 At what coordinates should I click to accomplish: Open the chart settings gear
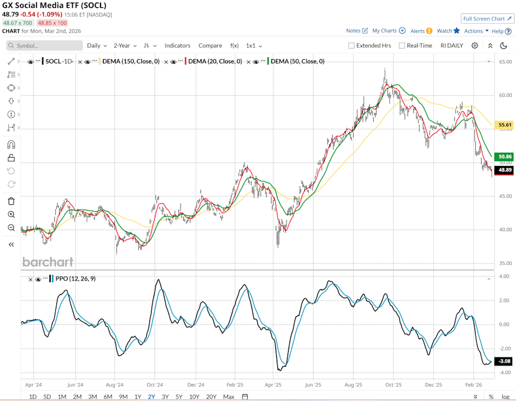click(x=474, y=46)
